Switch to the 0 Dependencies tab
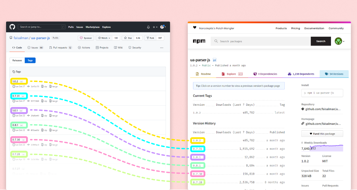This screenshot has height=190, width=357. pyautogui.click(x=265, y=74)
